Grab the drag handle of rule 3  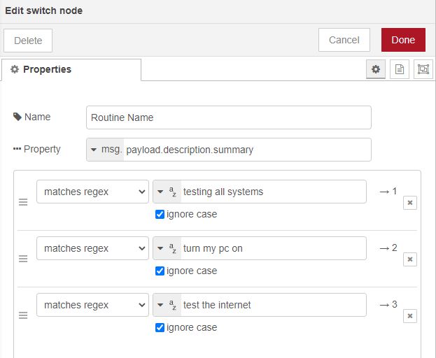23,315
